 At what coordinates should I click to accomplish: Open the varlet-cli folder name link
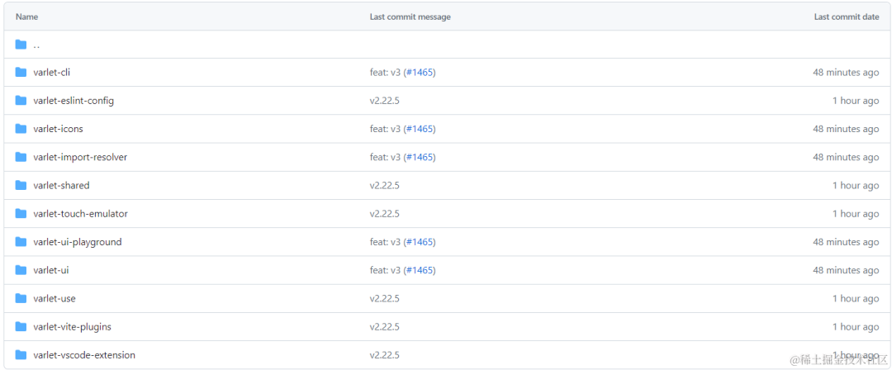tap(52, 73)
